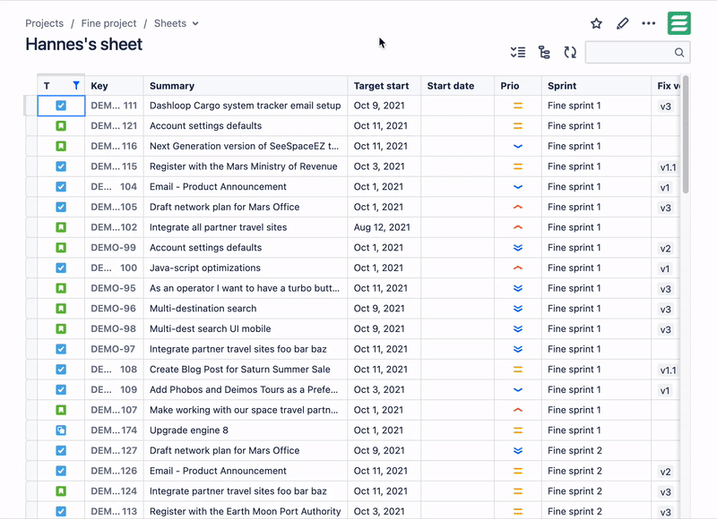The image size is (717, 519).
Task: Click the orange priority icon in the first row
Action: coord(517,105)
